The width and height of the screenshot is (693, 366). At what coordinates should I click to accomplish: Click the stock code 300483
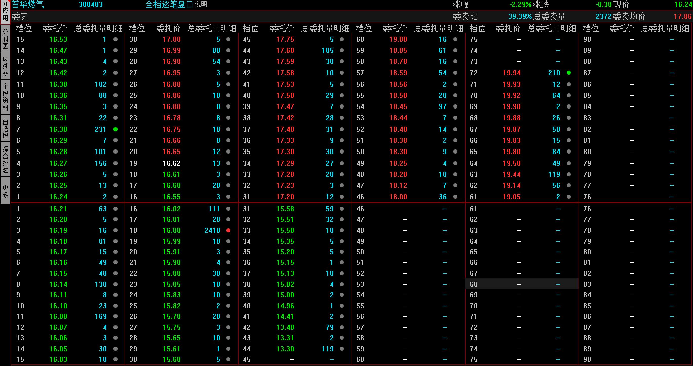coord(91,5)
